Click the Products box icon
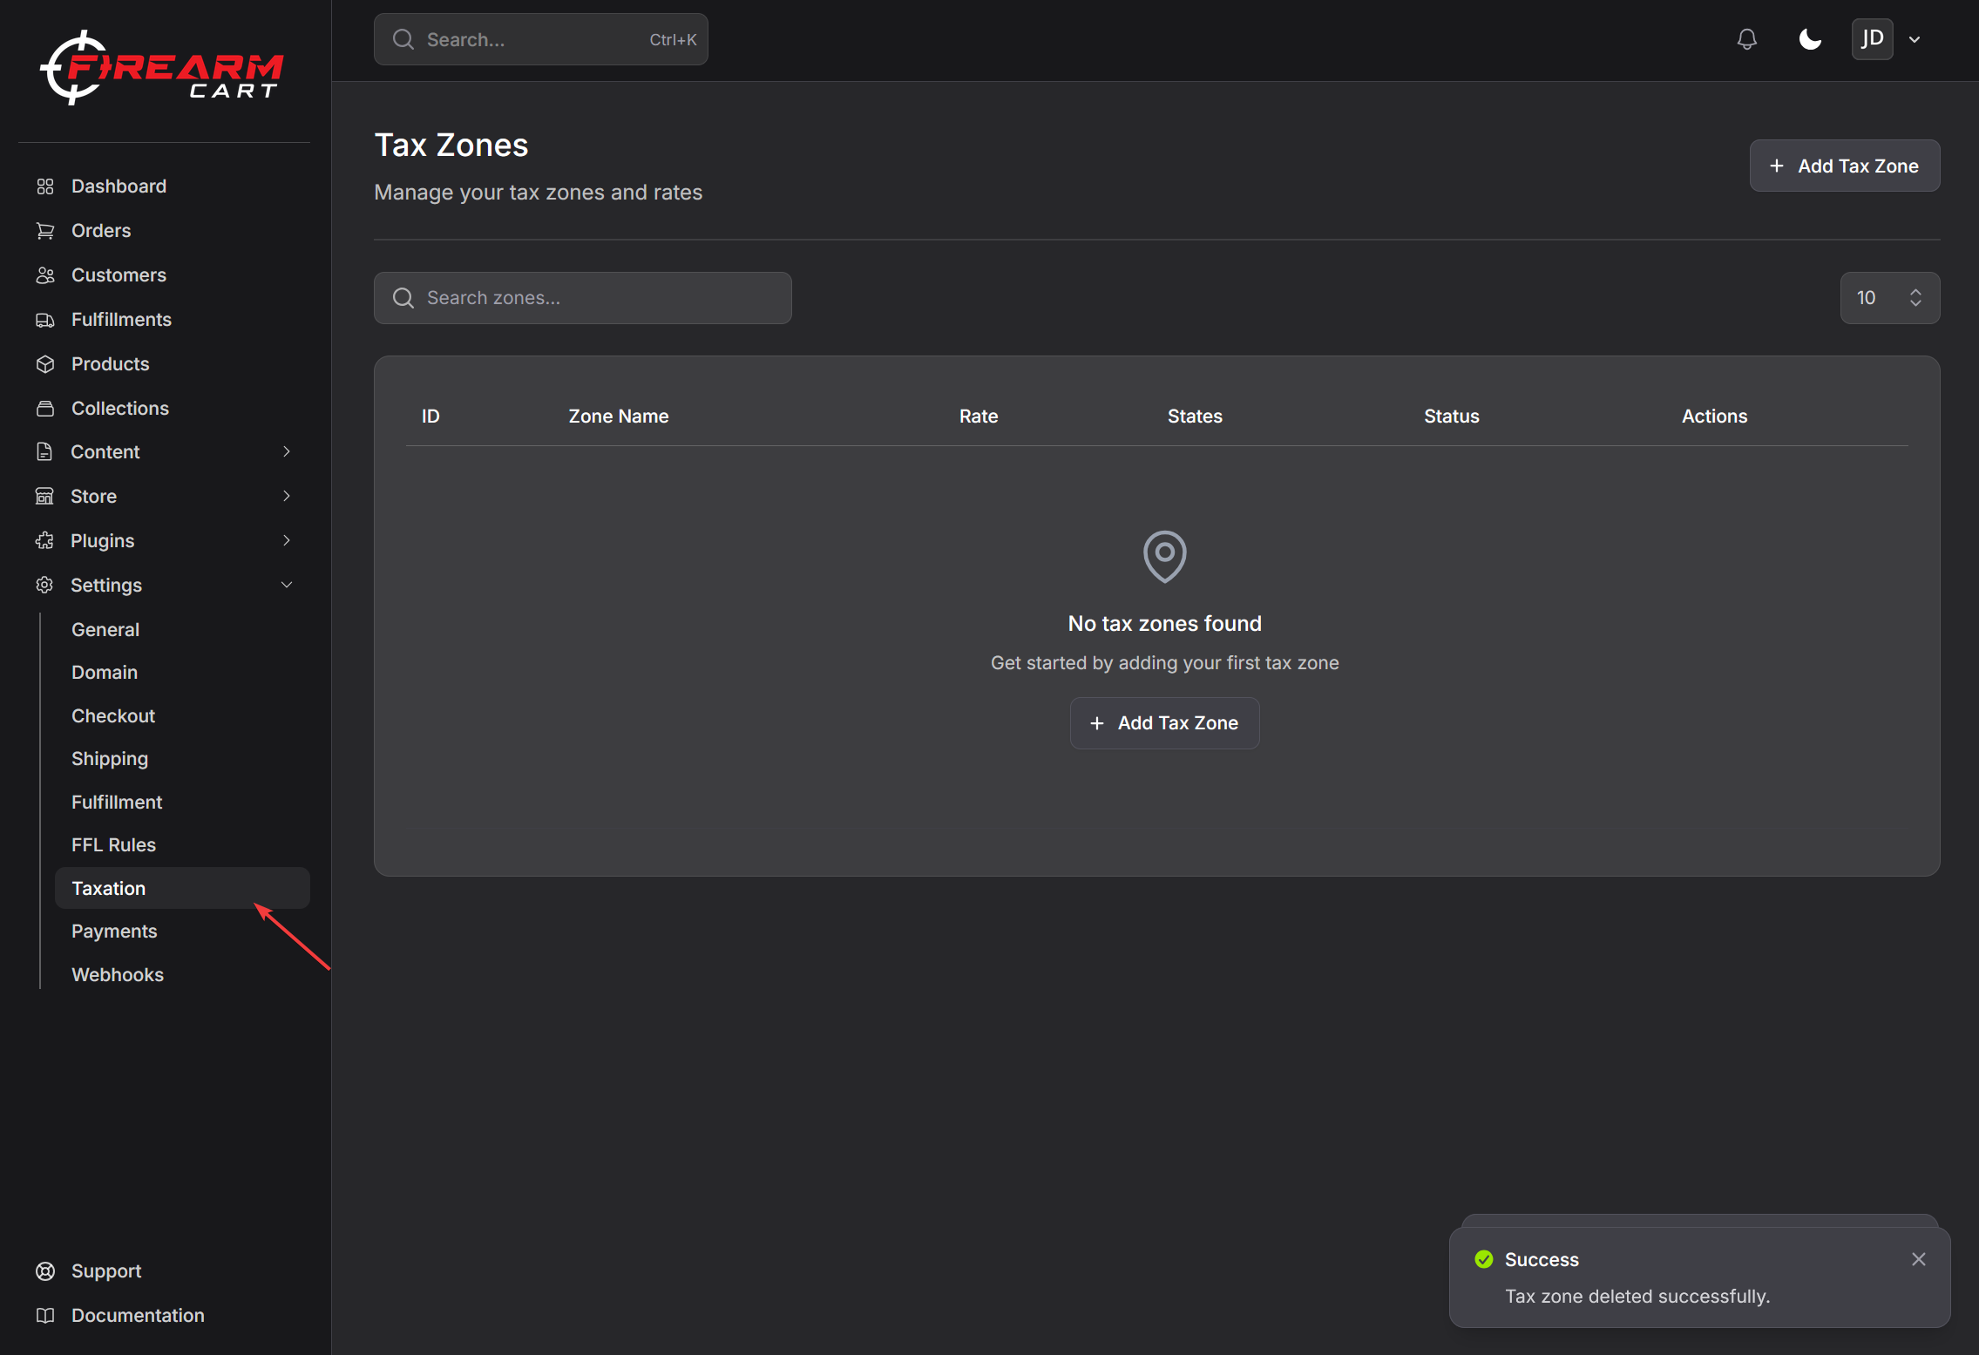This screenshot has height=1355, width=1979. (x=45, y=364)
